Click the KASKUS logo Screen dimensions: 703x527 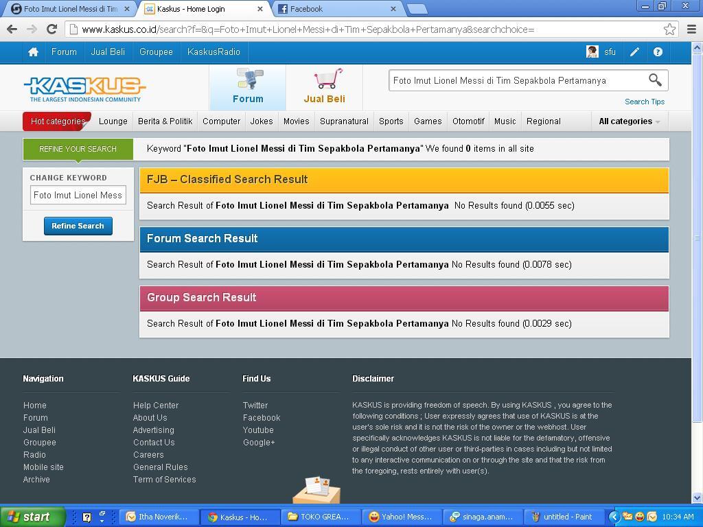84,89
